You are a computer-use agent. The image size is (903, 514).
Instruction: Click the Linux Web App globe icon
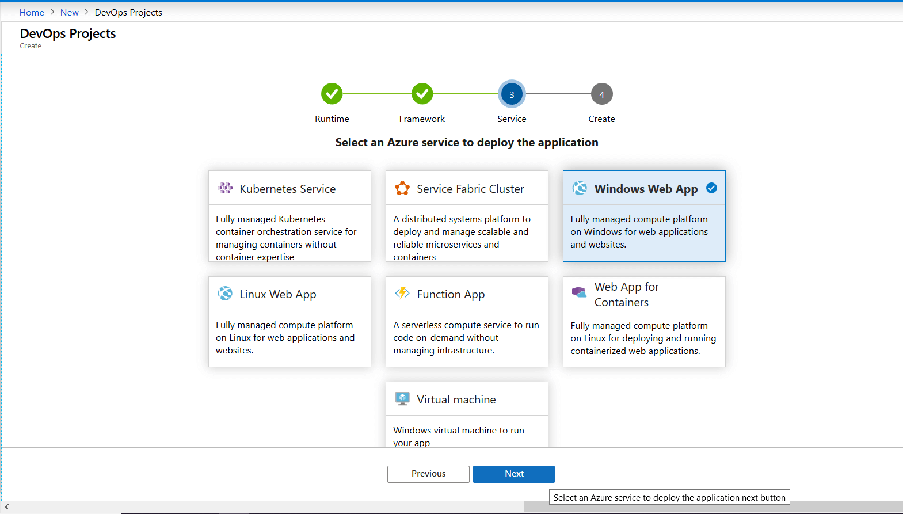[225, 294]
